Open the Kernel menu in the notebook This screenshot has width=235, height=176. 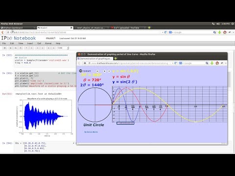48,44
